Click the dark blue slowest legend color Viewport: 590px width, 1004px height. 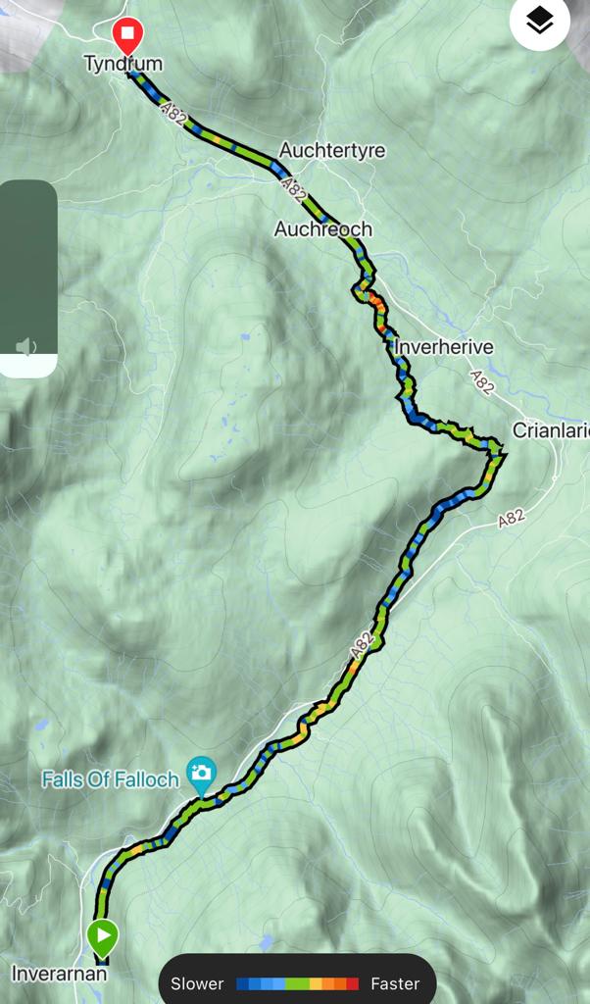(x=242, y=983)
